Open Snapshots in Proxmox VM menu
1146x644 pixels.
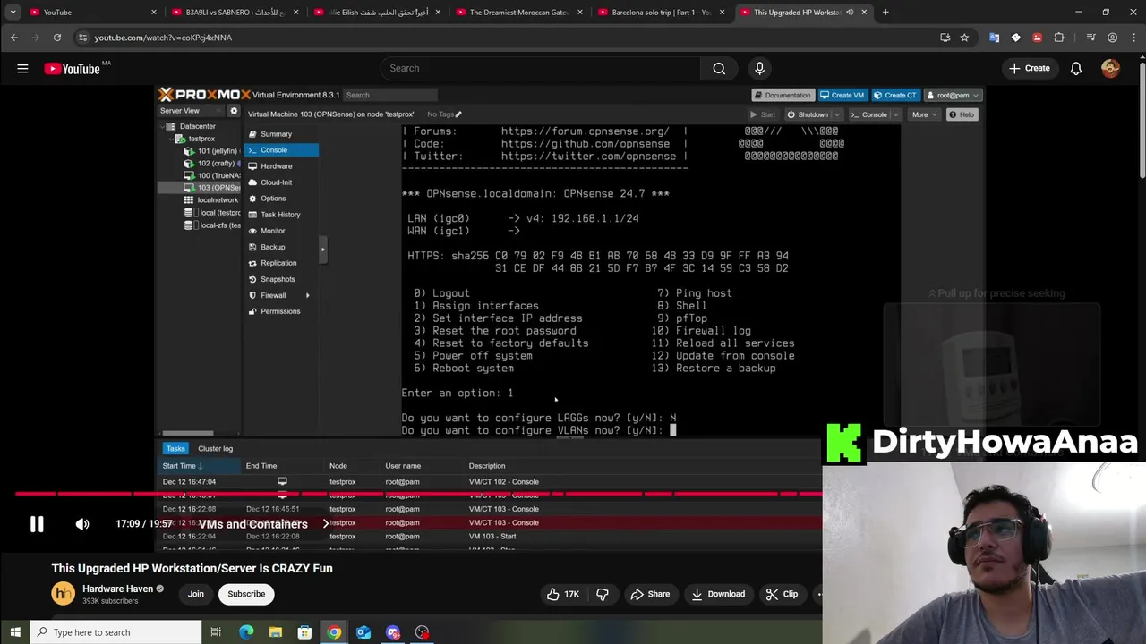coord(282,279)
